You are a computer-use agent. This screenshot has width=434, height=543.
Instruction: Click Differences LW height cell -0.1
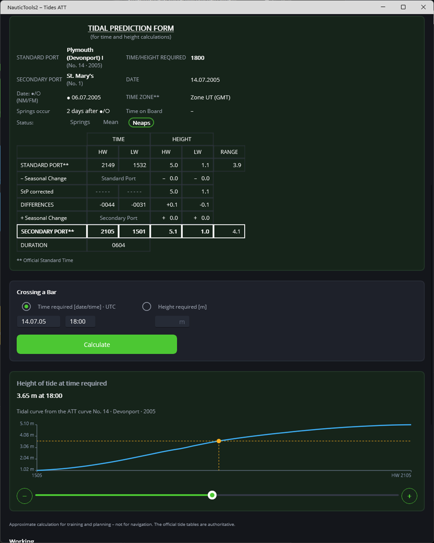pyautogui.click(x=198, y=205)
